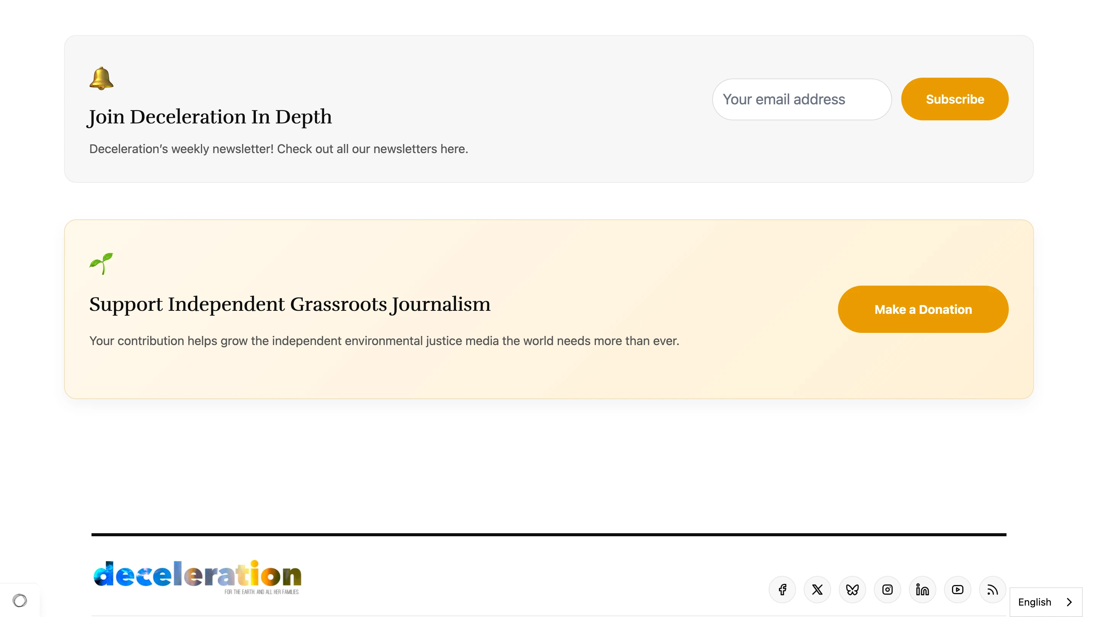Screen dimensions: 1098x617
Task: Open the Bluesky butterfly icon
Action: pos(852,590)
